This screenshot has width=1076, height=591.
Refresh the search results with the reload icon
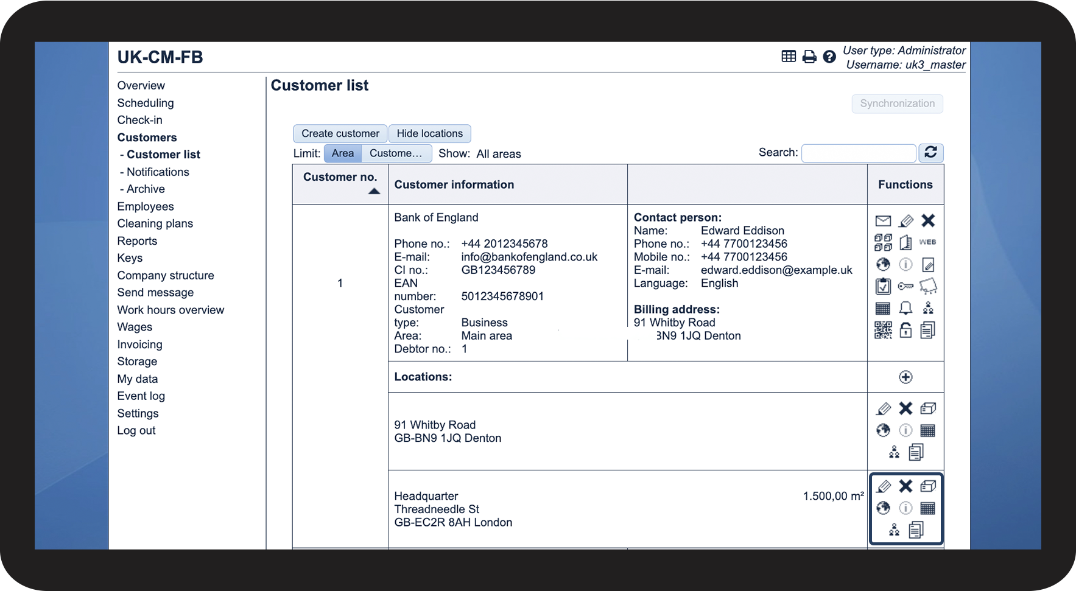point(930,152)
